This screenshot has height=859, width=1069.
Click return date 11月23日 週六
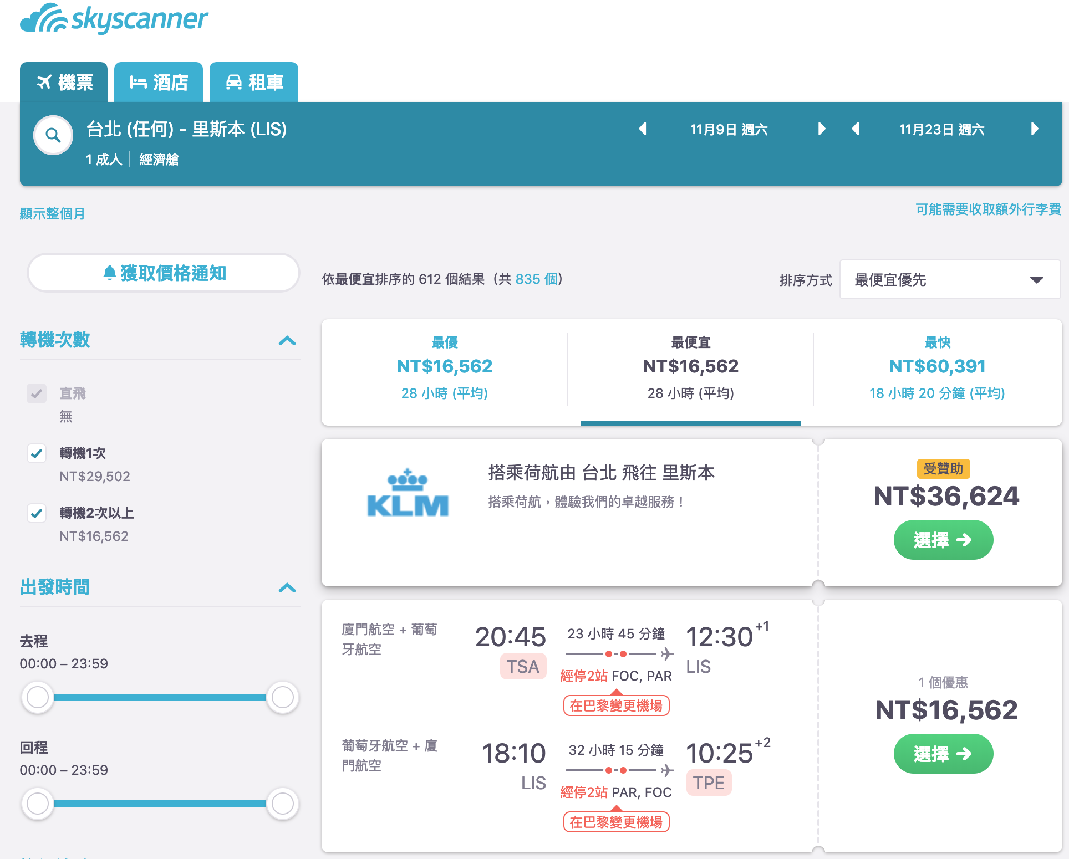tap(941, 129)
